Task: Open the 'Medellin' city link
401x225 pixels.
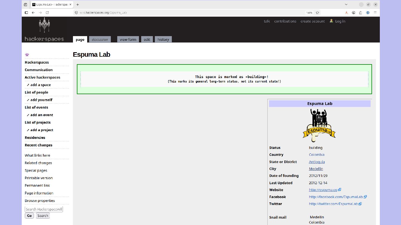Action: 316,169
